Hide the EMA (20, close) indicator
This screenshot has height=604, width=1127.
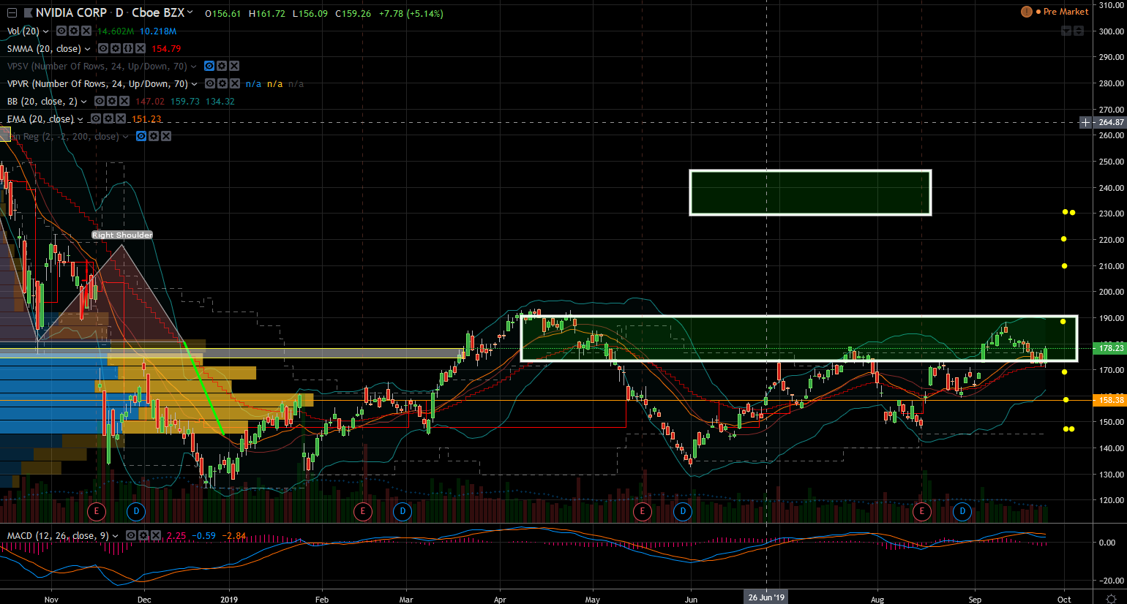tap(96, 118)
